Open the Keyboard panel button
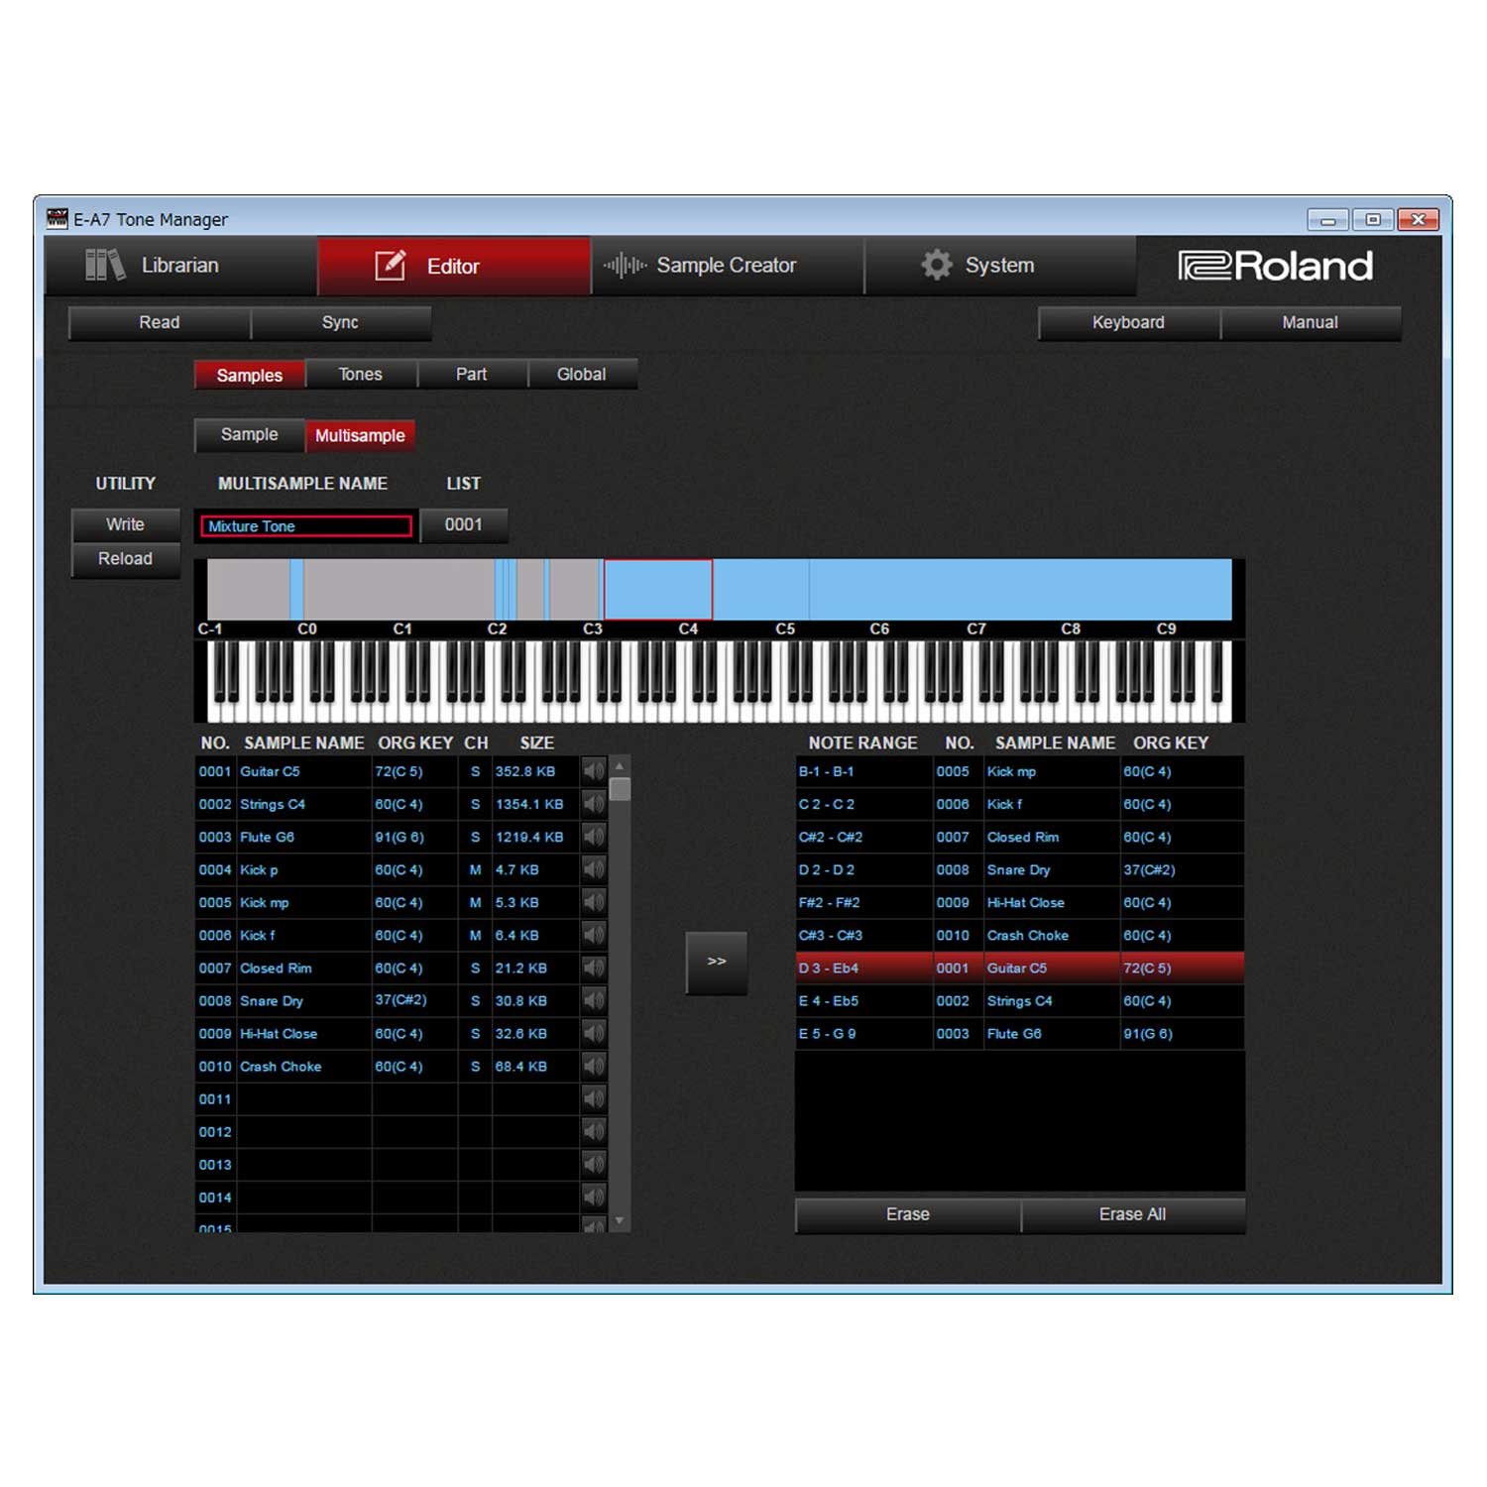This screenshot has height=1487, width=1487. (1129, 323)
